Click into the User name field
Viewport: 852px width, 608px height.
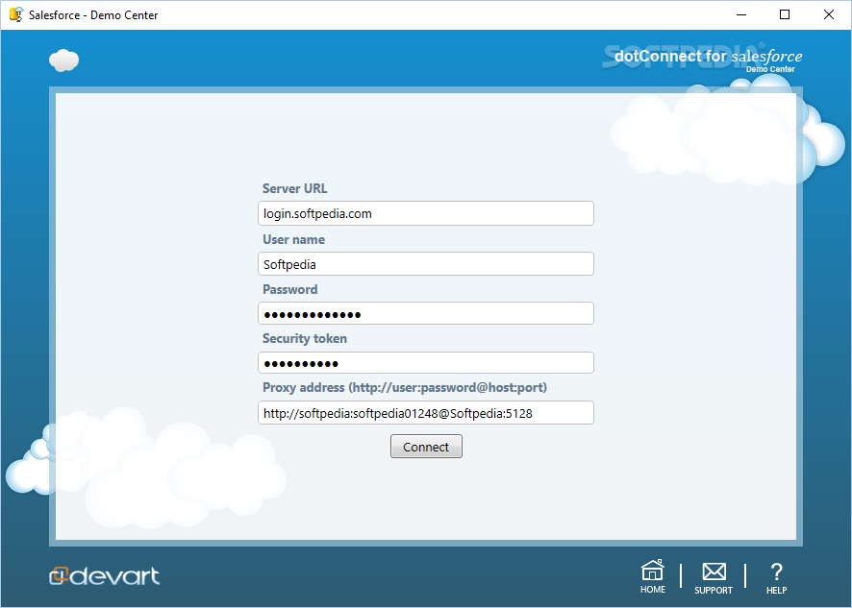(x=426, y=264)
